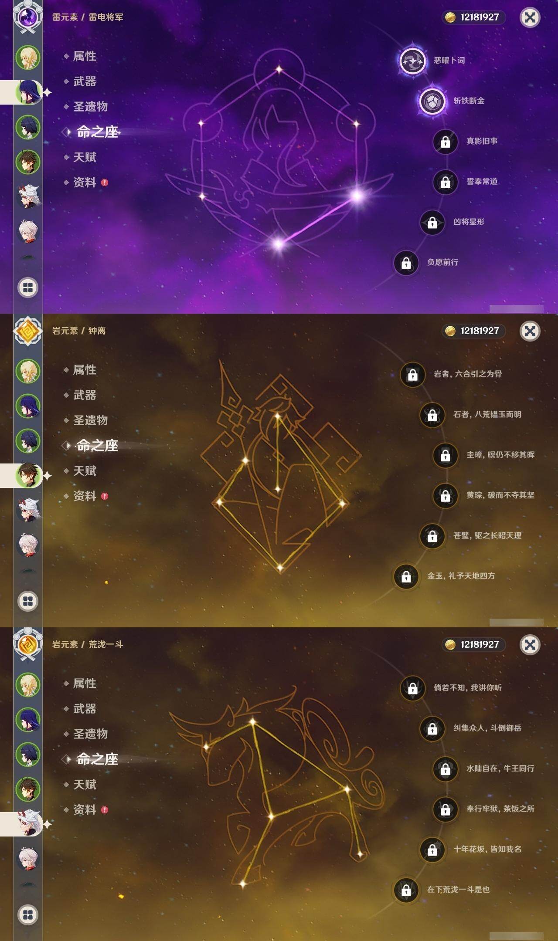Pick the white-haired character avatar in middle sidebar
This screenshot has width=558, height=941.
pos(28,545)
